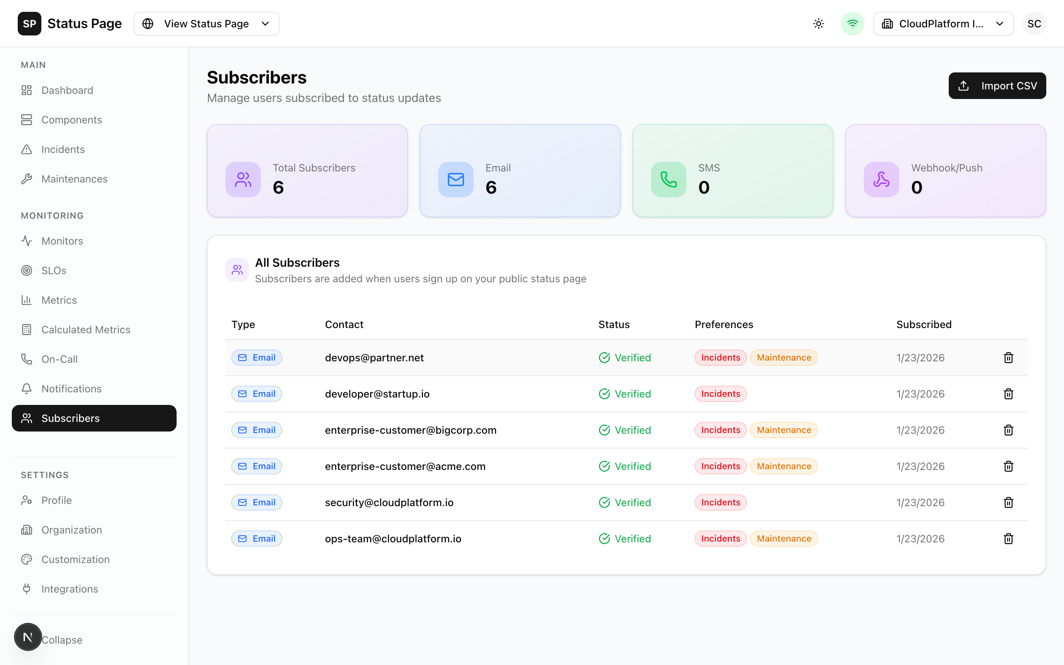The width and height of the screenshot is (1064, 665).
Task: Open the Monitors section
Action: tap(62, 241)
